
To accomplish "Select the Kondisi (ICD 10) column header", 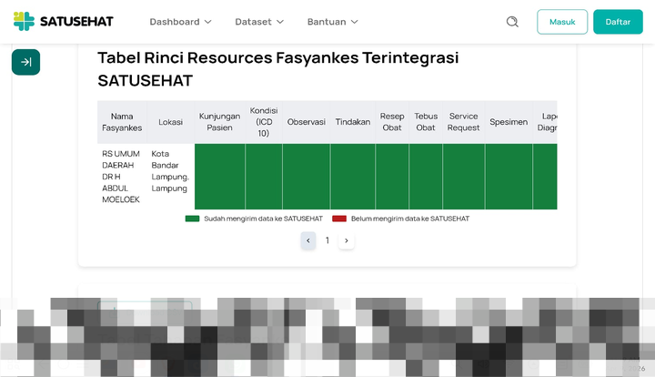I will (x=264, y=122).
